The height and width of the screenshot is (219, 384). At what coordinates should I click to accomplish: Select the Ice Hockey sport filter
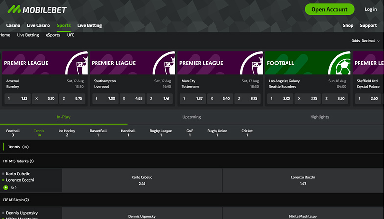[x=67, y=133]
